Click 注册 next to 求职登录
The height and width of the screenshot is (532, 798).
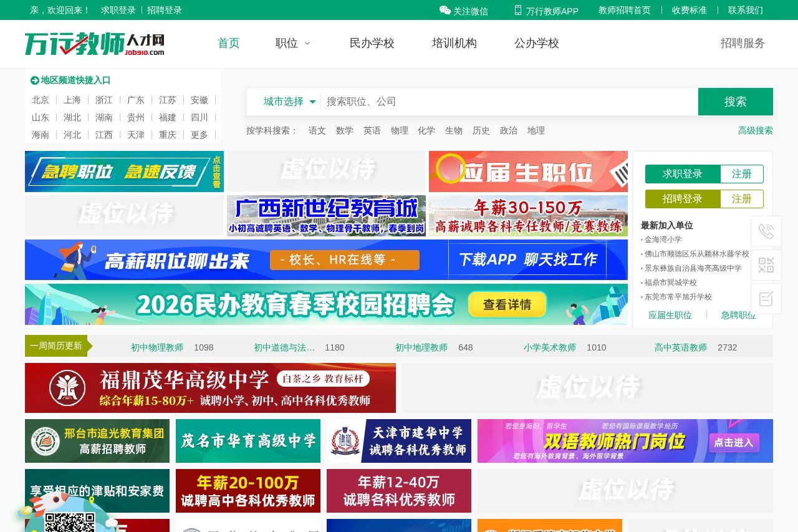click(x=742, y=174)
